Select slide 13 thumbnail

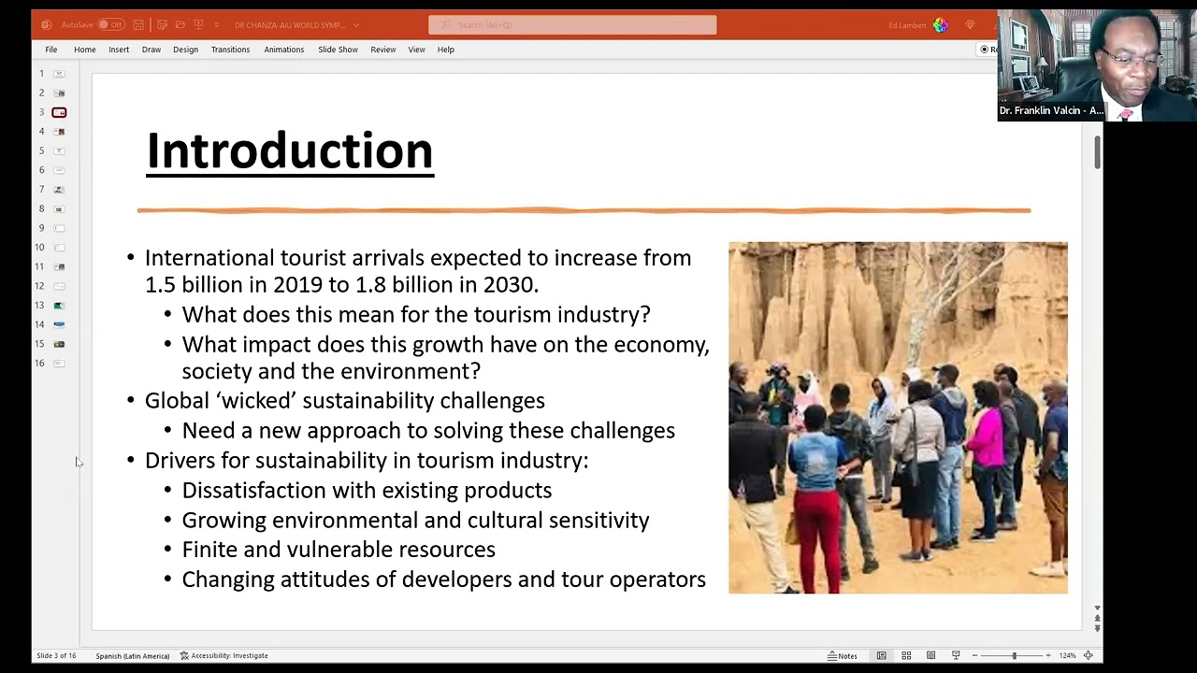[59, 306]
